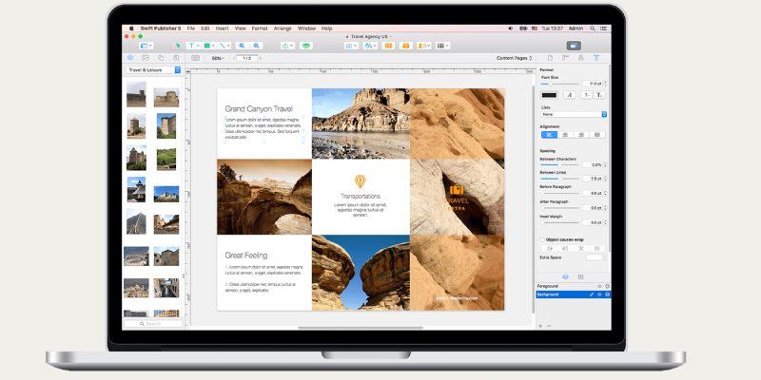Open the Document inspector tab
This screenshot has height=380, width=761.
coord(550,58)
